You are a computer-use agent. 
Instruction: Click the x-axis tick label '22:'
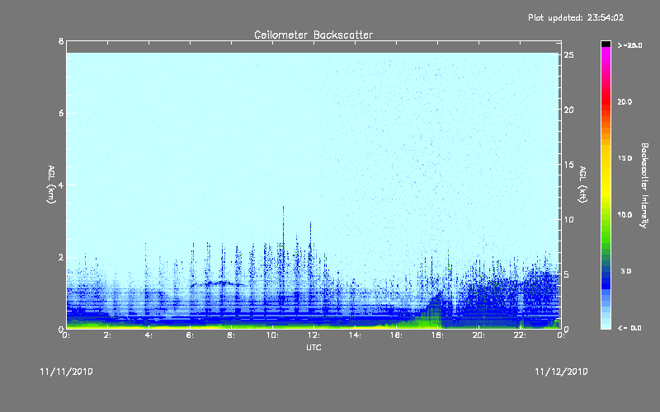click(x=520, y=335)
